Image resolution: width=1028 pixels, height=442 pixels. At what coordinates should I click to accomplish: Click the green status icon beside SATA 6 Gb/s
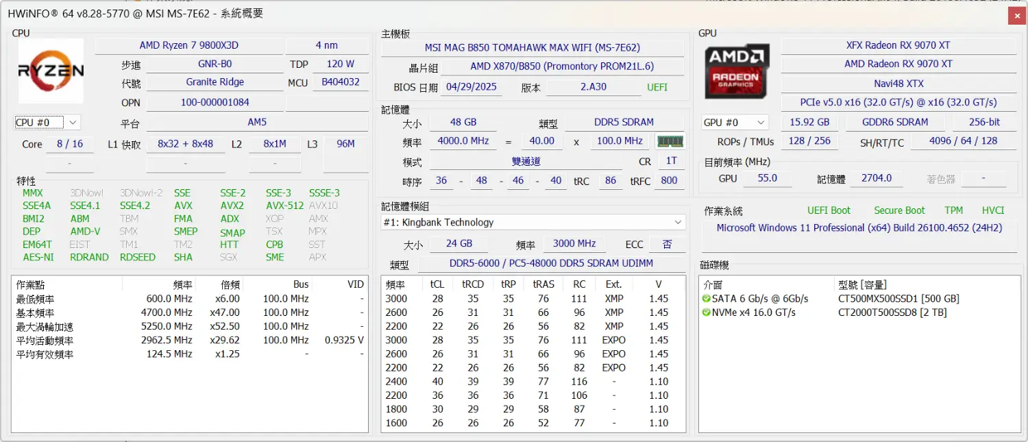click(706, 299)
